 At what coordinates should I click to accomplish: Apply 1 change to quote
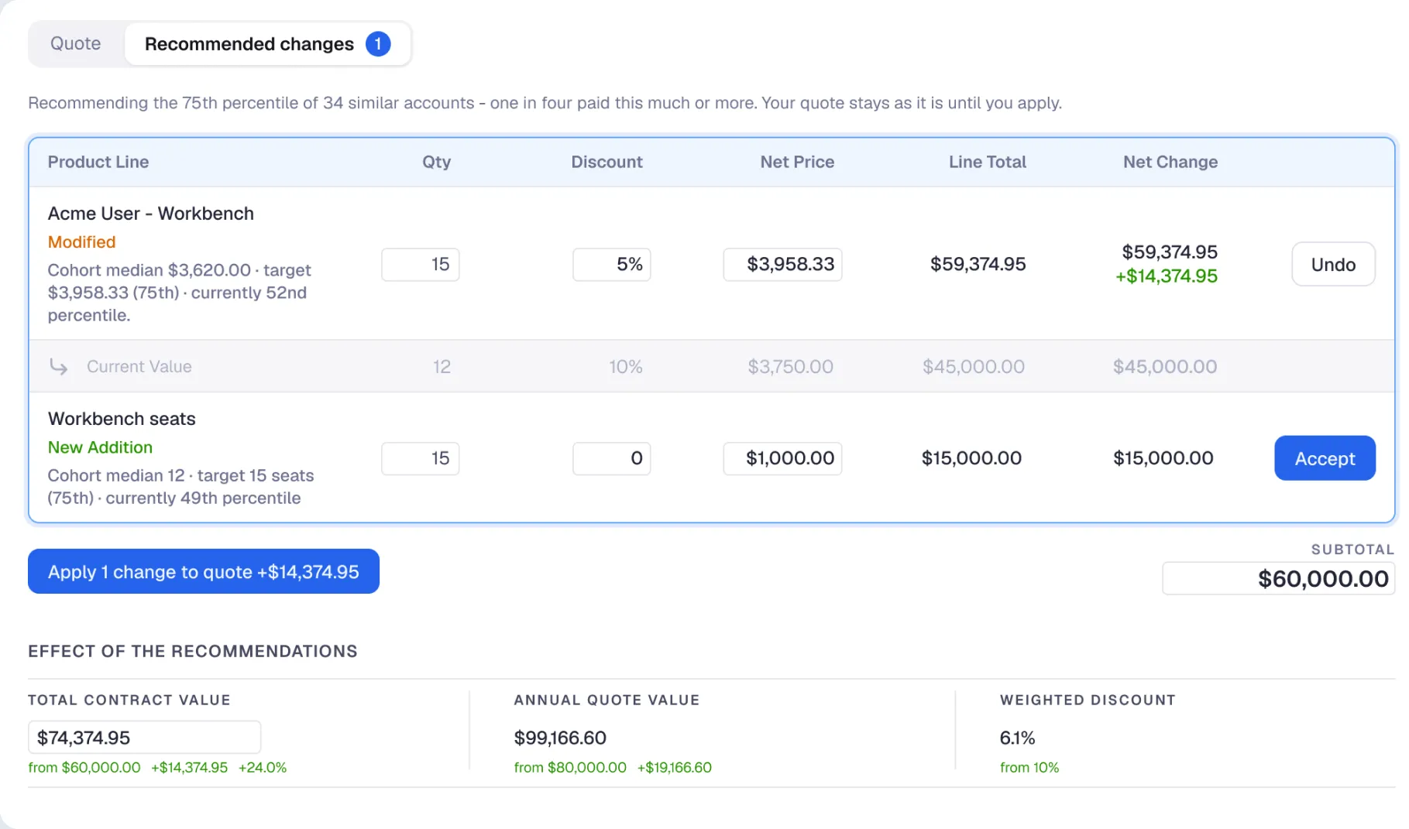[x=204, y=571]
